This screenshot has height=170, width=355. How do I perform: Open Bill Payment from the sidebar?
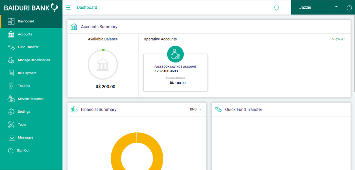pos(11,73)
